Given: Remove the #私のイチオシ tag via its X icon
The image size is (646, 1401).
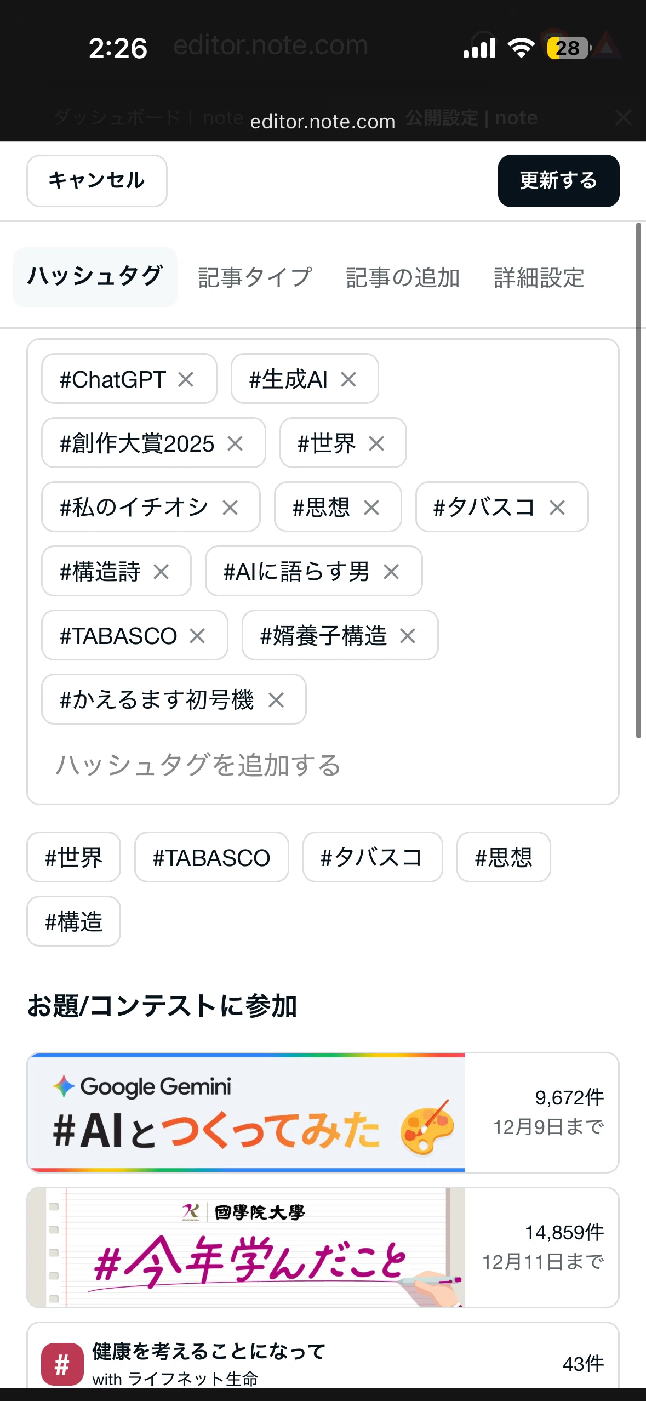Looking at the screenshot, I should click(x=230, y=508).
